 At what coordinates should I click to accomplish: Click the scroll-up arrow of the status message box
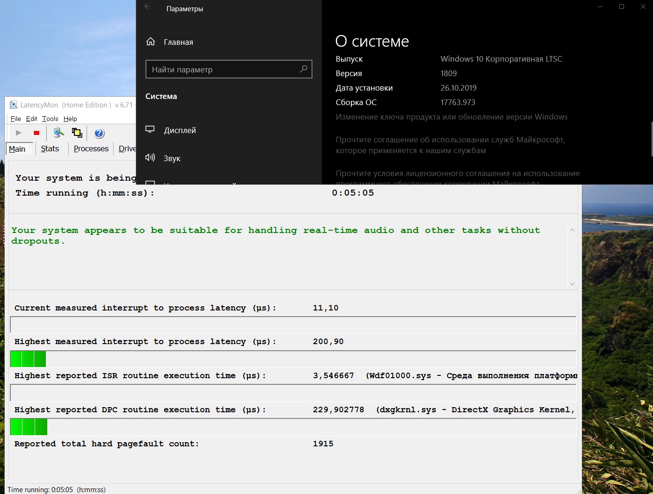click(572, 230)
